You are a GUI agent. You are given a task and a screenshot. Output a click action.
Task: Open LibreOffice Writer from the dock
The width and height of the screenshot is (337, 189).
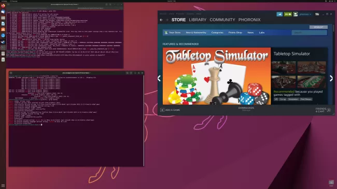(x=3, y=24)
